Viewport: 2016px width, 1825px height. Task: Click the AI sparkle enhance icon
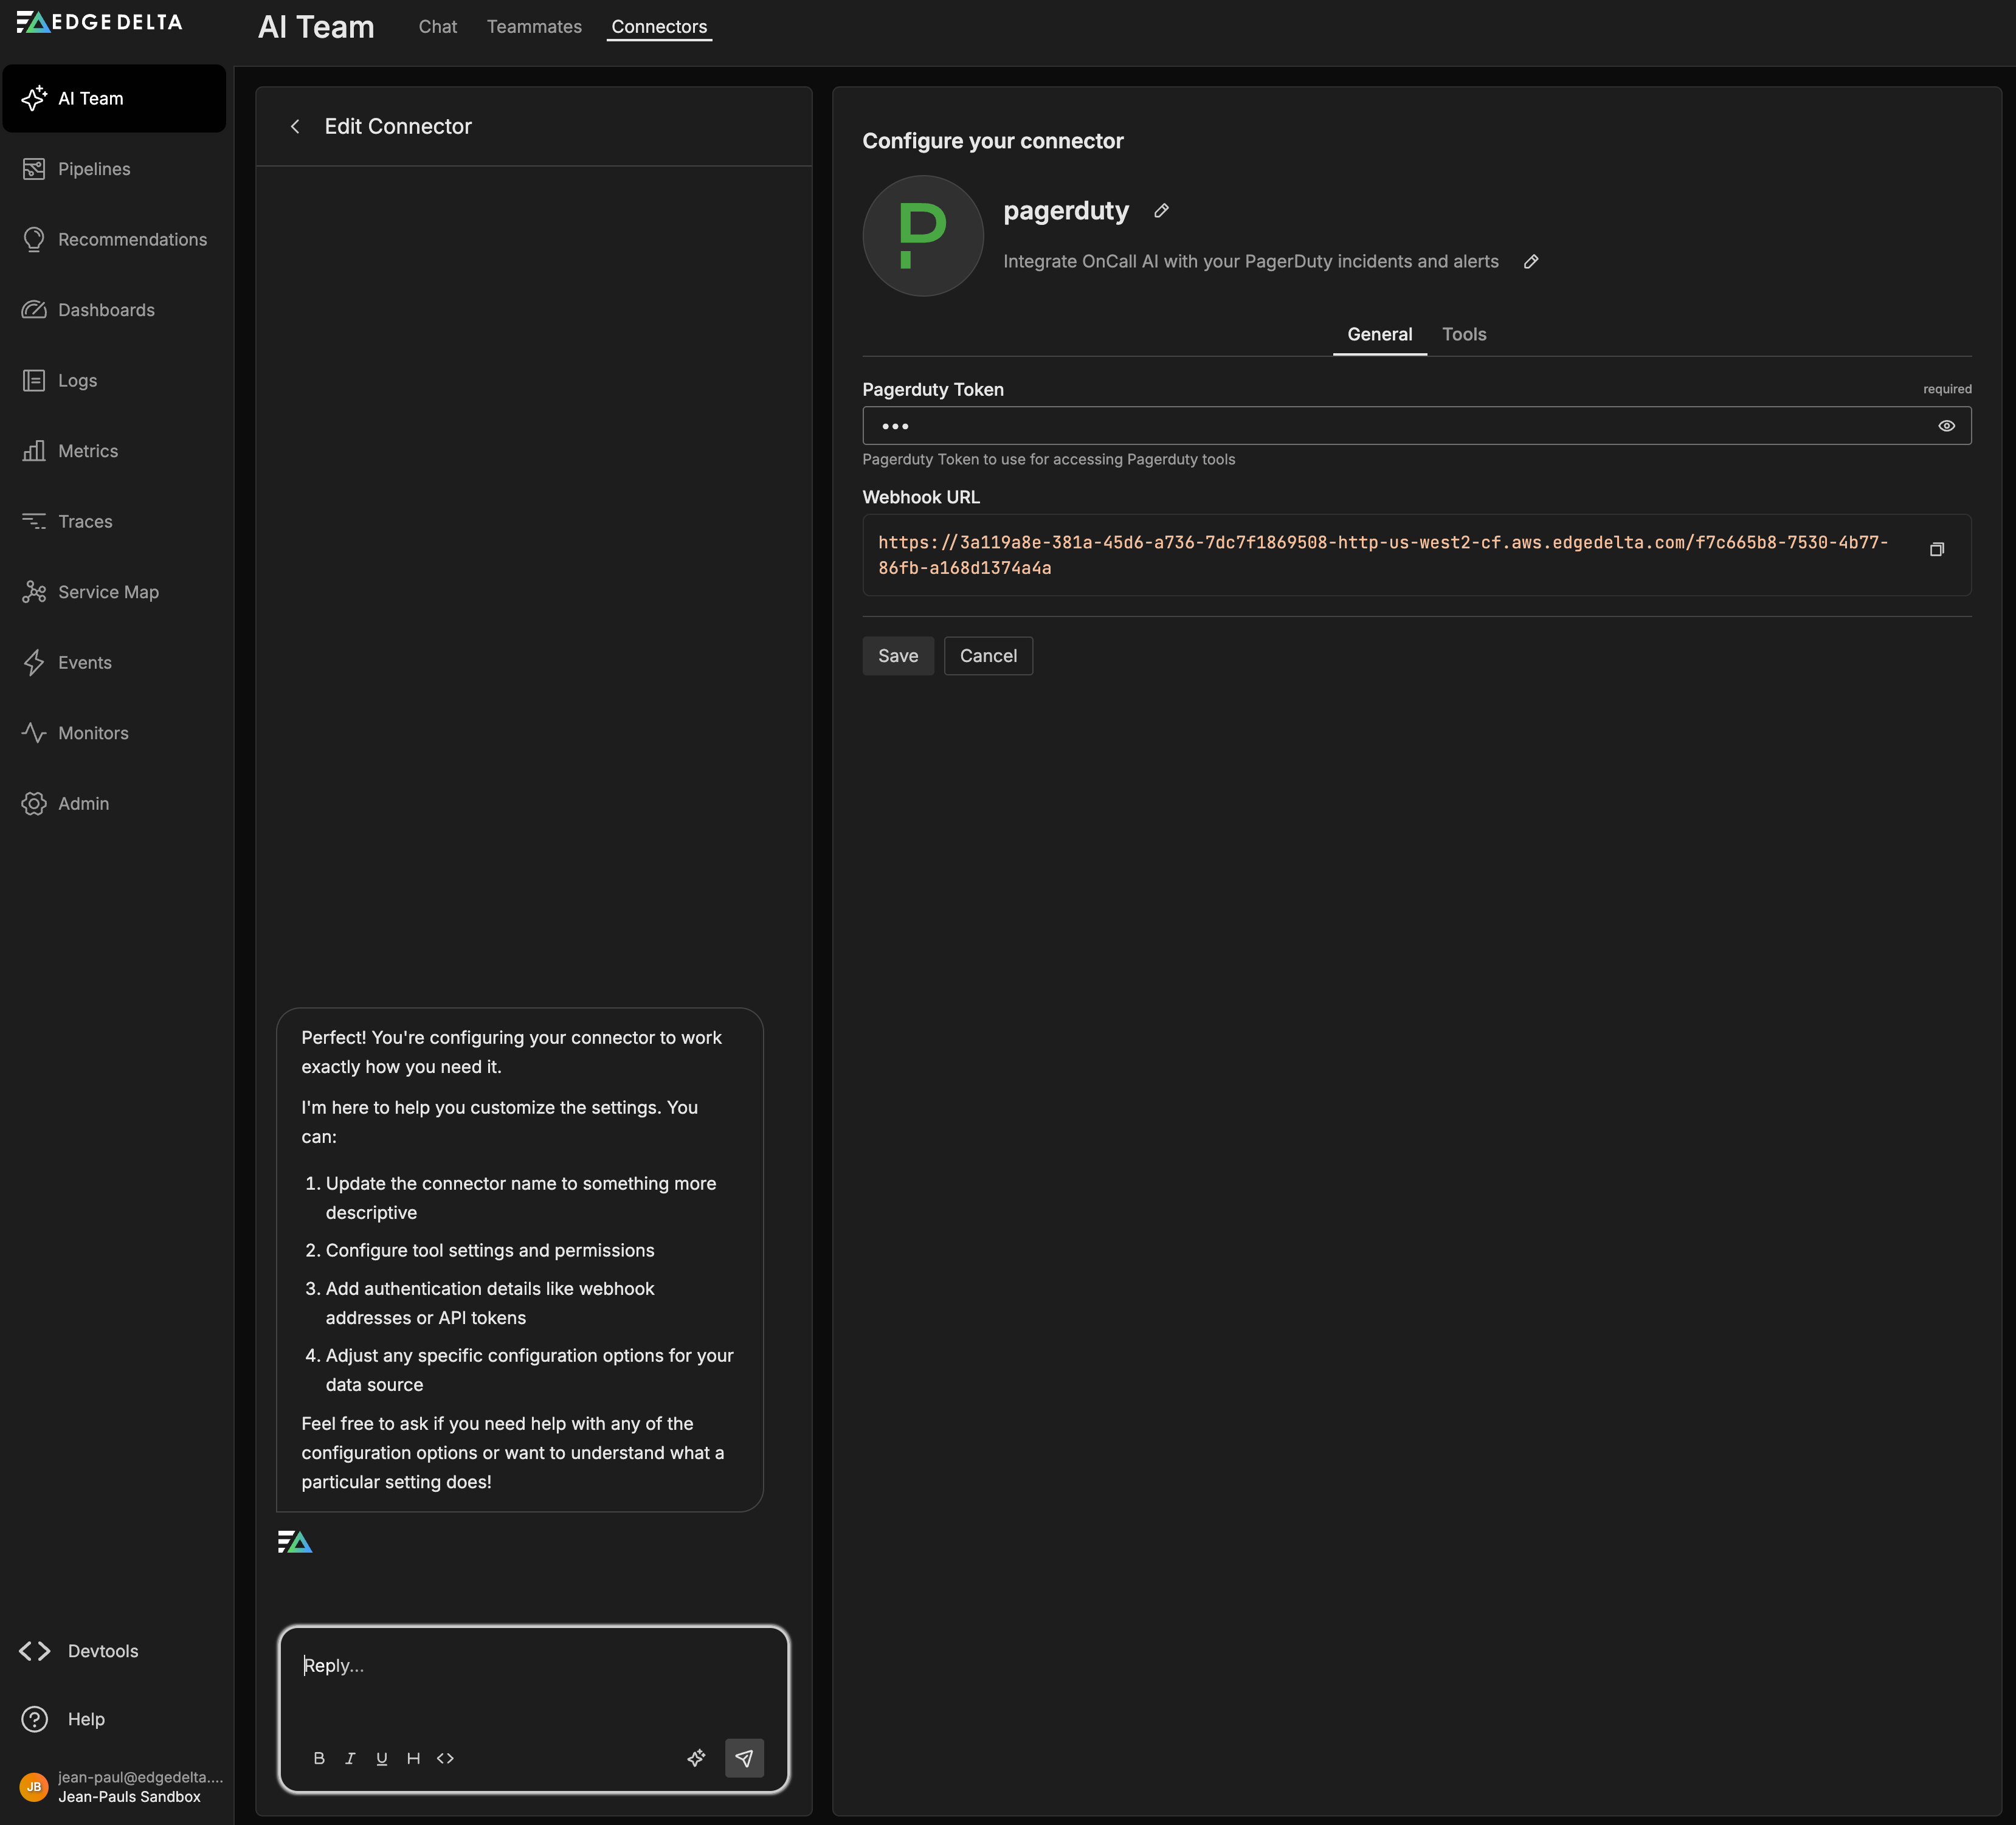coord(696,1758)
